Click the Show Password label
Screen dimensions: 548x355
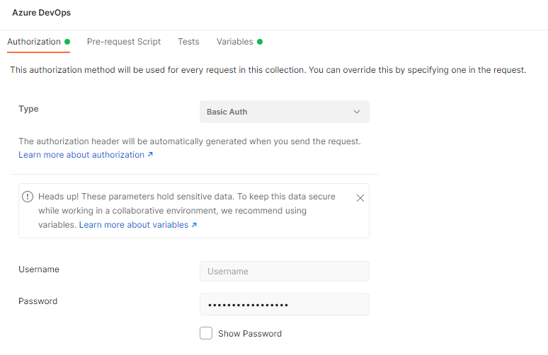point(250,334)
